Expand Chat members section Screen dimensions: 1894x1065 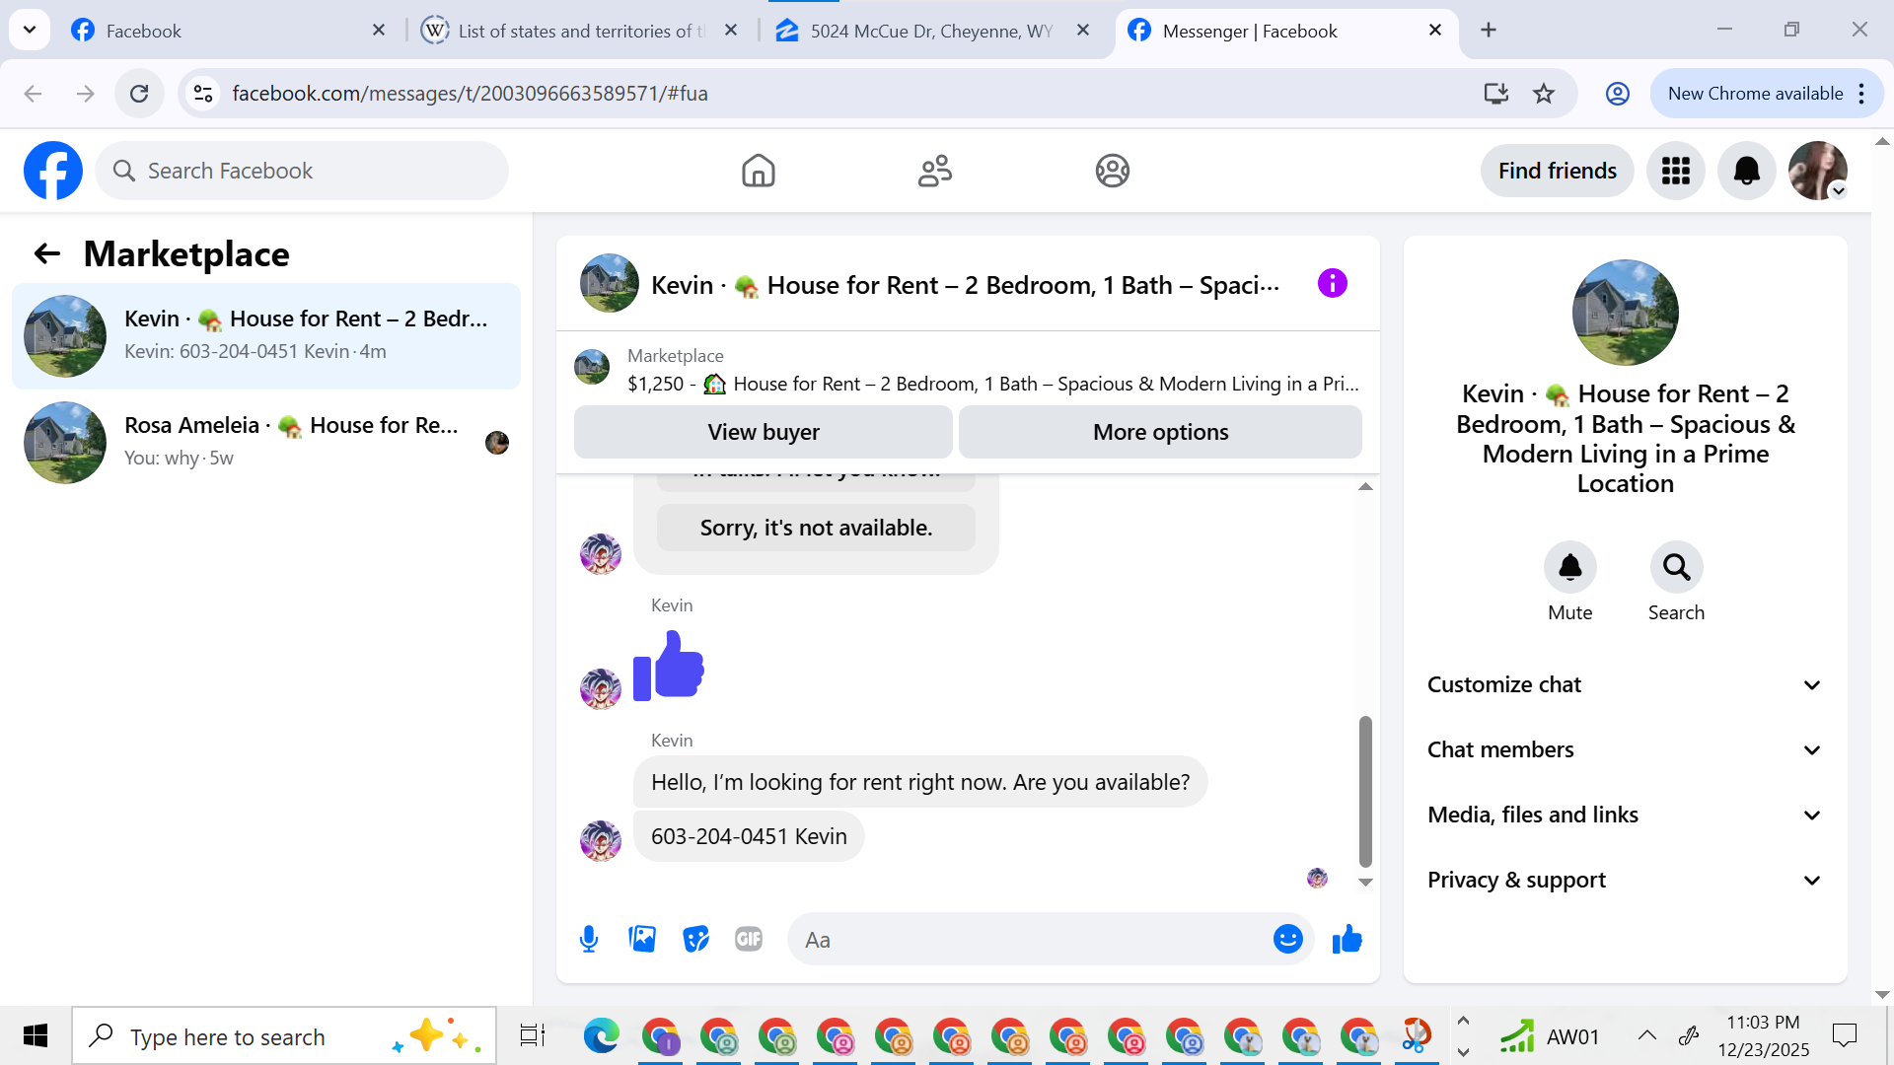pos(1624,749)
